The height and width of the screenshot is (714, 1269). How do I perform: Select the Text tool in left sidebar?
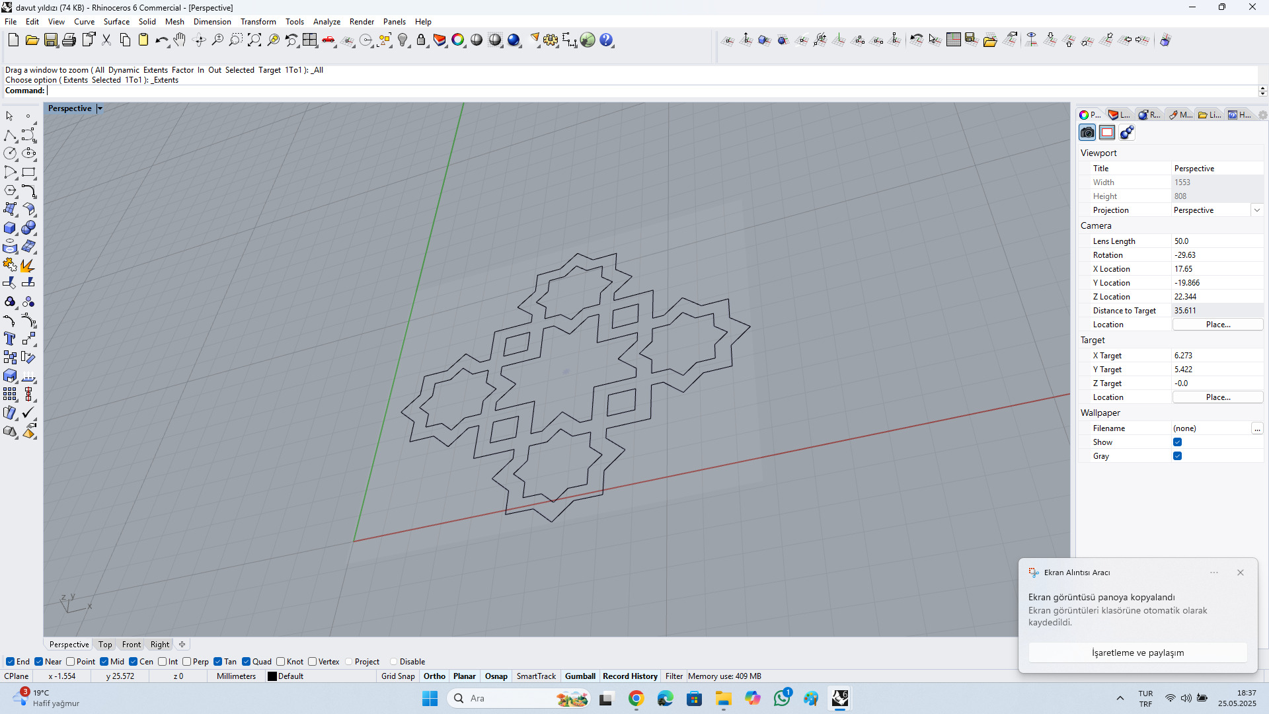[10, 339]
